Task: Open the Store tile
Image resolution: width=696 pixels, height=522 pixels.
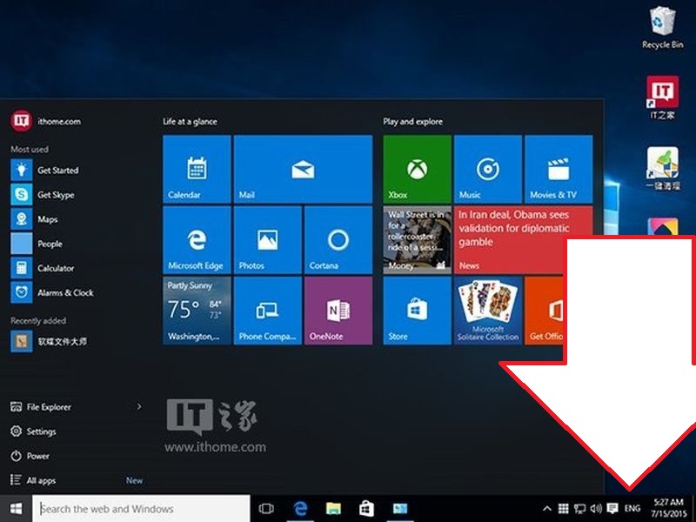Action: 418,311
